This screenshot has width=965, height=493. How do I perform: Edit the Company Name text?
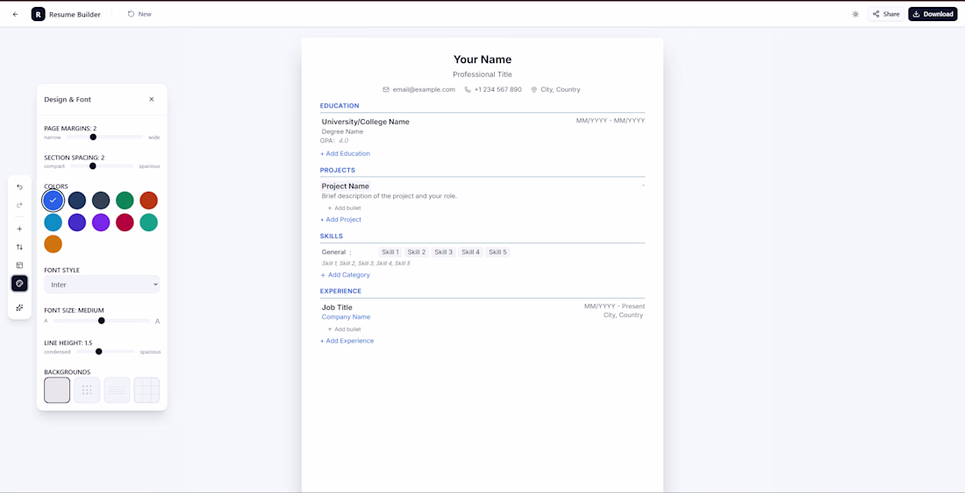click(x=346, y=317)
